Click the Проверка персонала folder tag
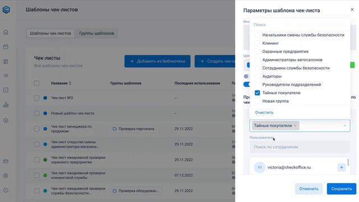Screen dimensions: 359x202 [x=134, y=128]
